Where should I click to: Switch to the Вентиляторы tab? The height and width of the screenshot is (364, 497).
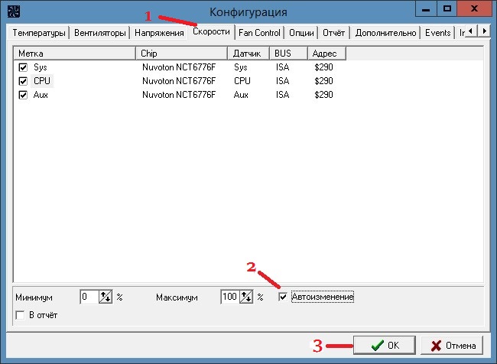[100, 33]
